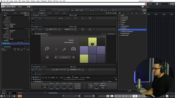Switch to the MAIN view tab

72,10
